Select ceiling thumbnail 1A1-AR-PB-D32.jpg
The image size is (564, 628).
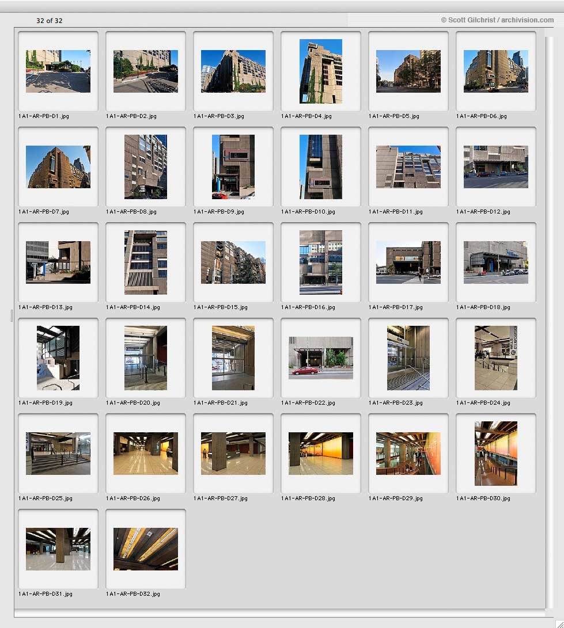click(146, 549)
